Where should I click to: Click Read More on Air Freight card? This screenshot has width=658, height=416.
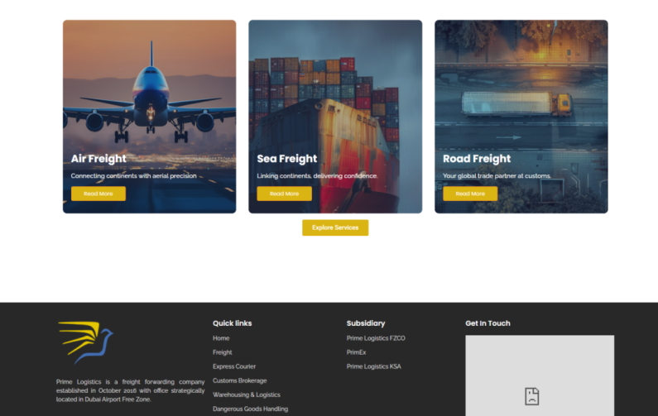(98, 194)
